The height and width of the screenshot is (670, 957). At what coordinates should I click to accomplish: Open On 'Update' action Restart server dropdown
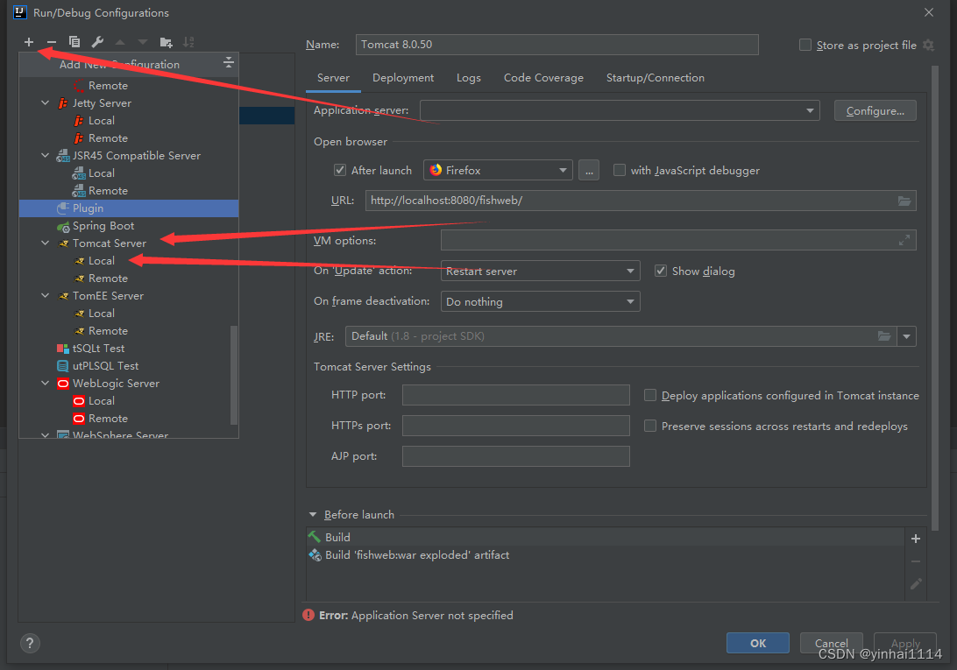tap(540, 271)
